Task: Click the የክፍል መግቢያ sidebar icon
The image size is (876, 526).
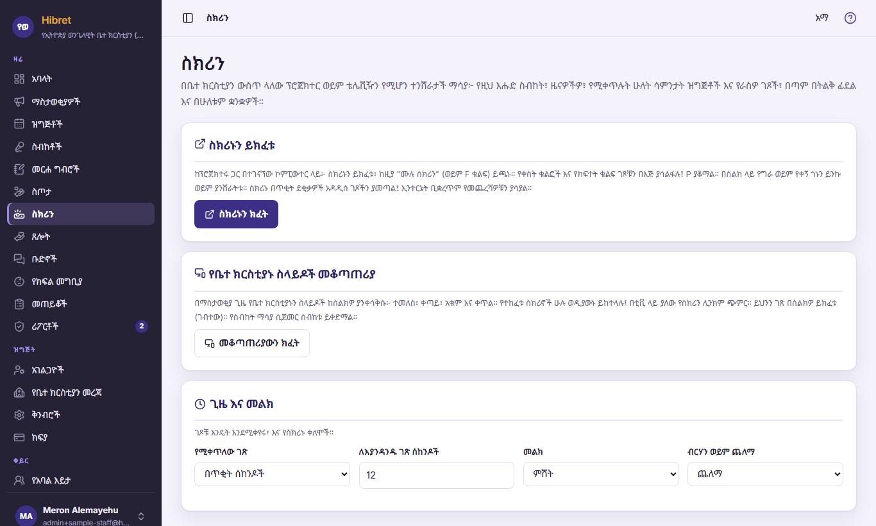Action: [x=19, y=281]
